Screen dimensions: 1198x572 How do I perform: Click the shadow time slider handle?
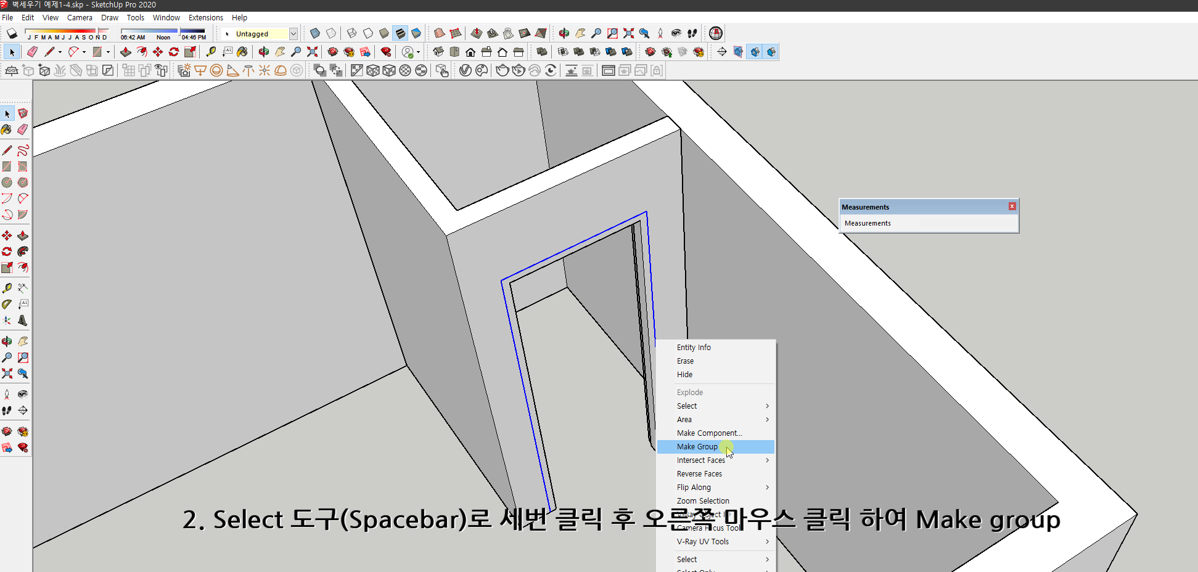click(179, 31)
